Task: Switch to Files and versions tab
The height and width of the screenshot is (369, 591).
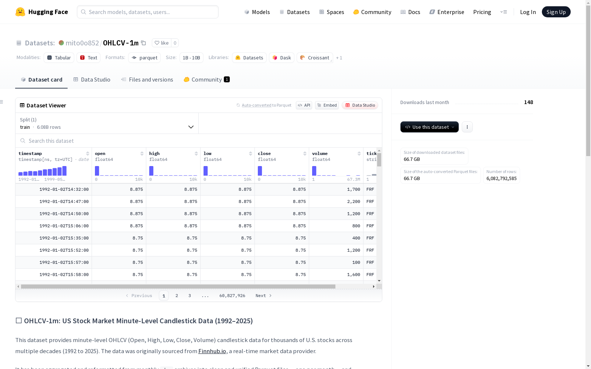Action: point(147,80)
